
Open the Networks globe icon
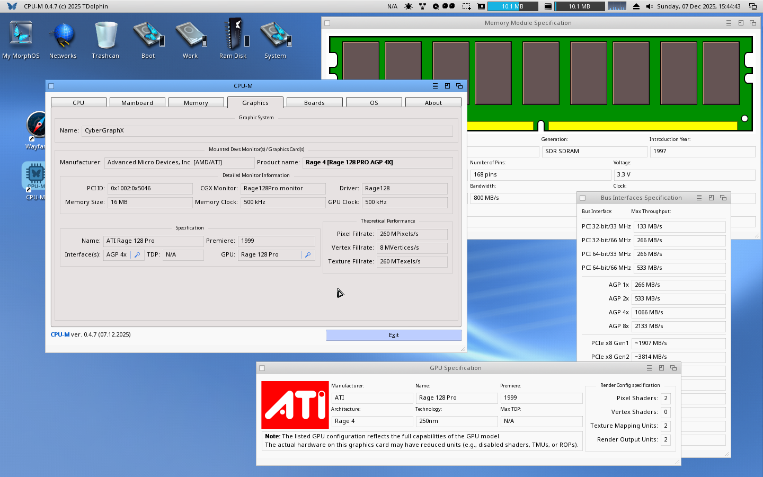(63, 36)
